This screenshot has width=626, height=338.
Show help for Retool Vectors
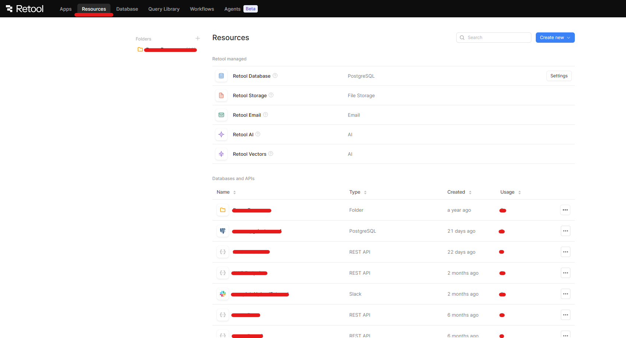pyautogui.click(x=271, y=154)
